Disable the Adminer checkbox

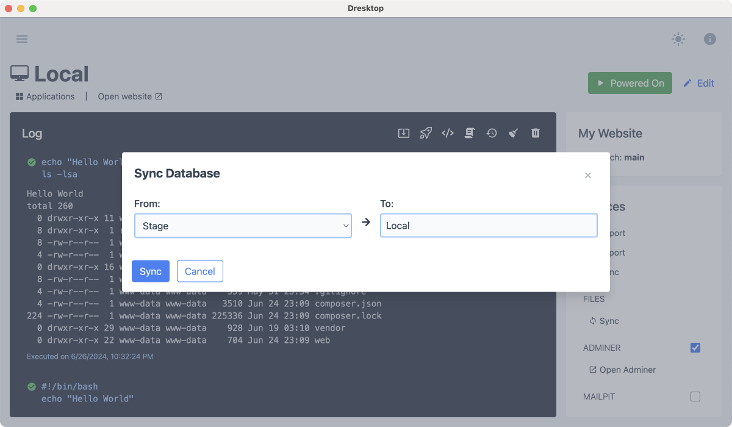pos(695,348)
